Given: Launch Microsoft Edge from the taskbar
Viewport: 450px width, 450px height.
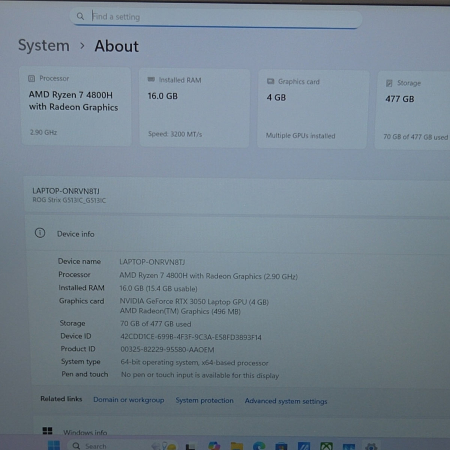Looking at the screenshot, I should pos(259,446).
